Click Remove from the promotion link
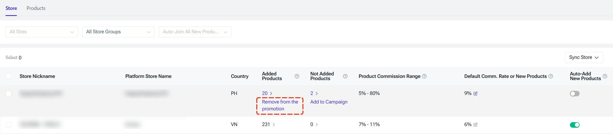Image resolution: width=613 pixels, height=139 pixels. (280, 105)
